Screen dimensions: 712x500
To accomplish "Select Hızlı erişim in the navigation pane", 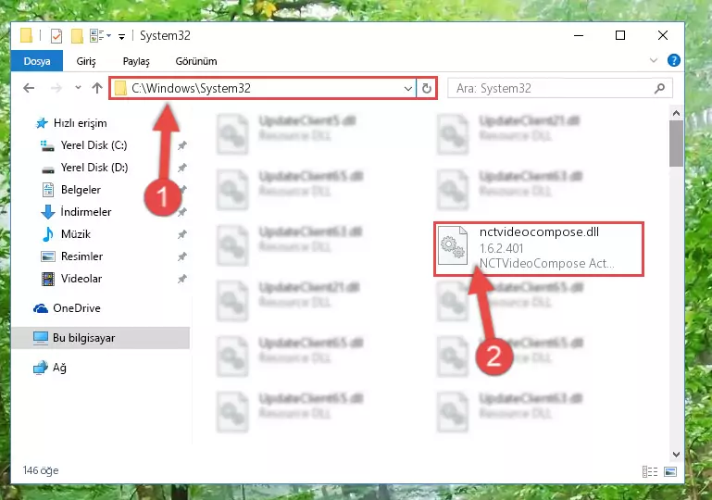I will click(x=71, y=123).
